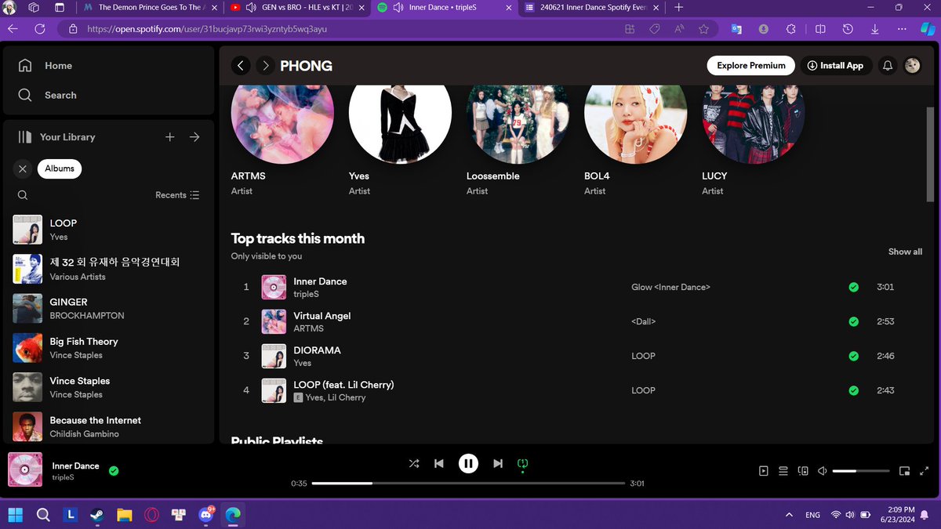Screen dimensions: 941x529
Task: Open the play queue icon
Action: 783,471
